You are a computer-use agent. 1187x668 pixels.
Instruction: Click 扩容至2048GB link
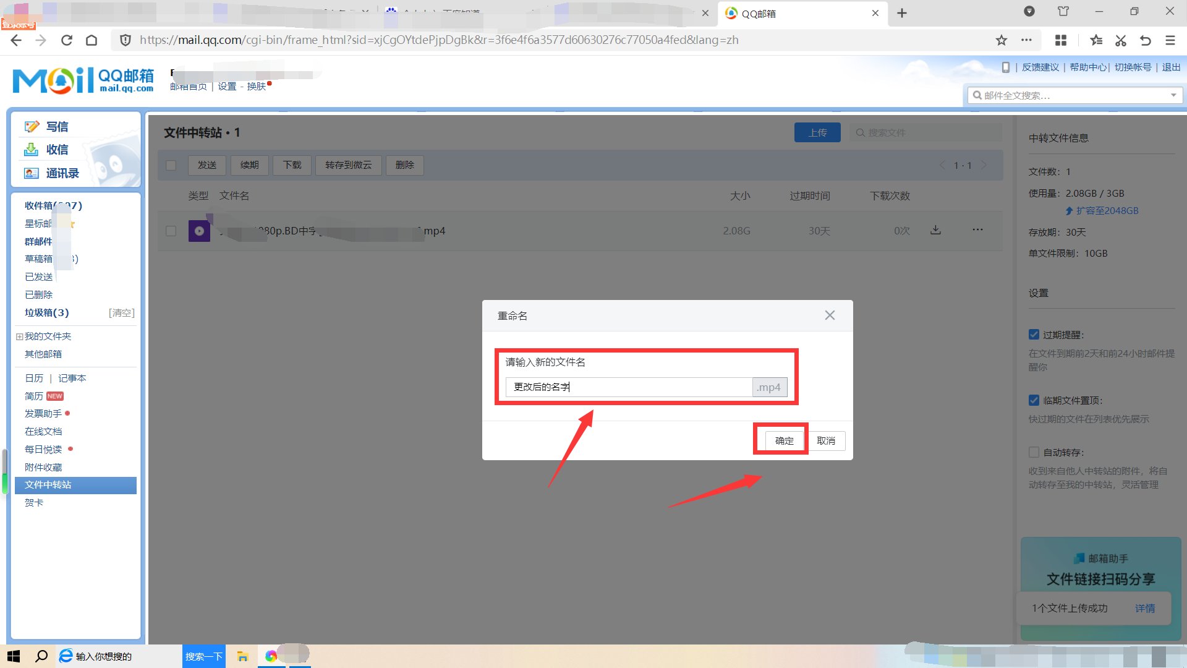click(1107, 211)
